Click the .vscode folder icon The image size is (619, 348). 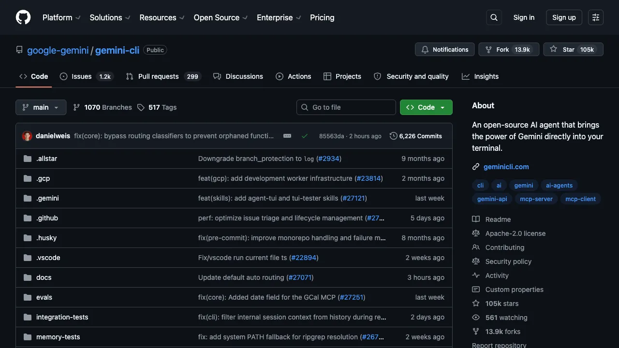coord(28,258)
